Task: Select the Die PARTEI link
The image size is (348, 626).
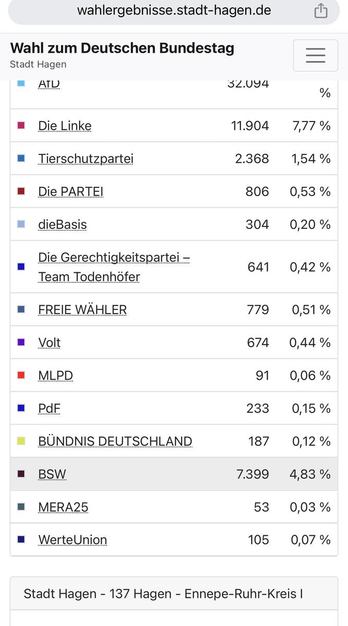Action: click(70, 191)
